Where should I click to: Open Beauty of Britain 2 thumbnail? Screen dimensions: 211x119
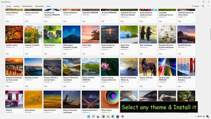52,67
